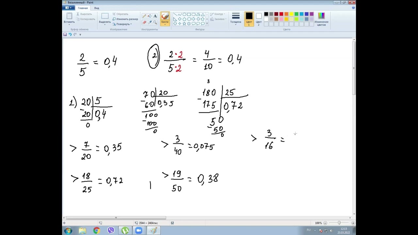
Task: Click the volume speaker tray icon
Action: click(332, 231)
